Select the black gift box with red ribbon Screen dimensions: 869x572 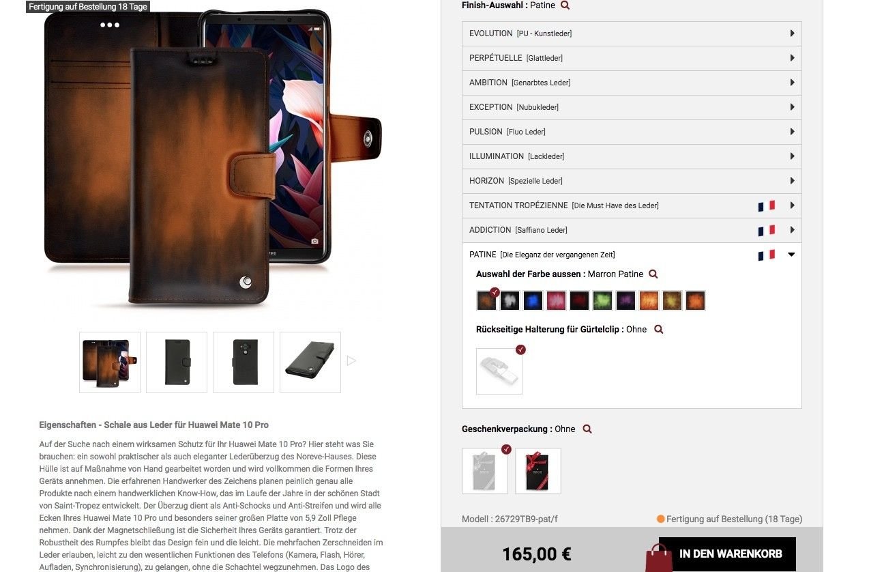pyautogui.click(x=538, y=471)
